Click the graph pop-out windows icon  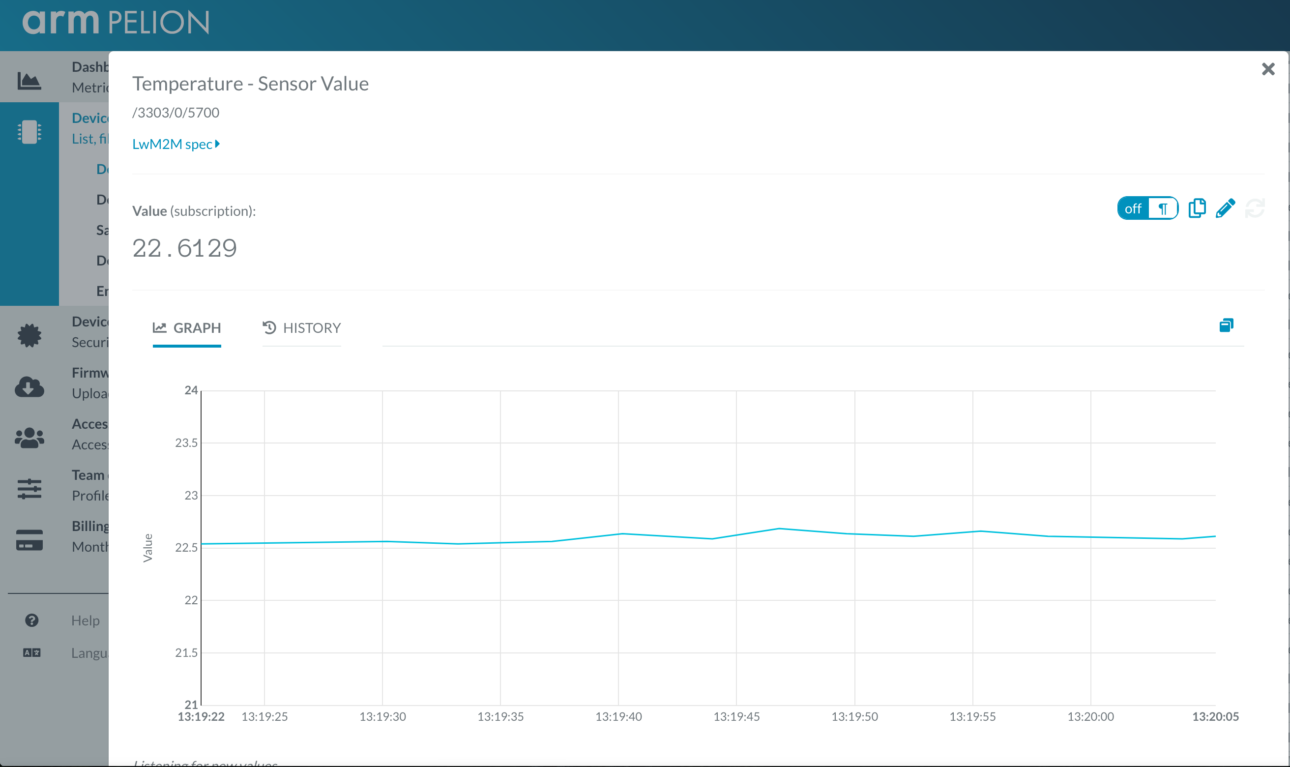1226,325
